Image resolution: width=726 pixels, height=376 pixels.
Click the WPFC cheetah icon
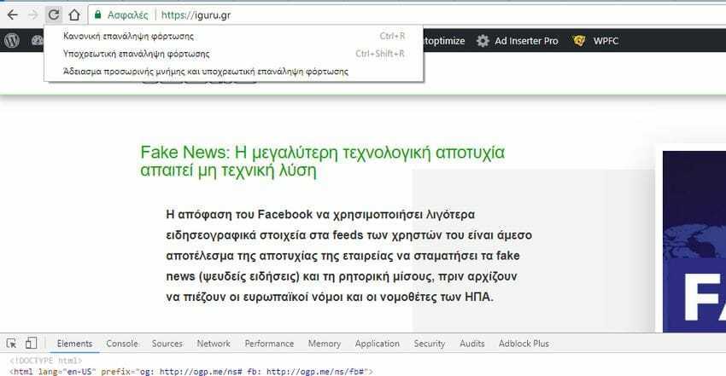(580, 40)
